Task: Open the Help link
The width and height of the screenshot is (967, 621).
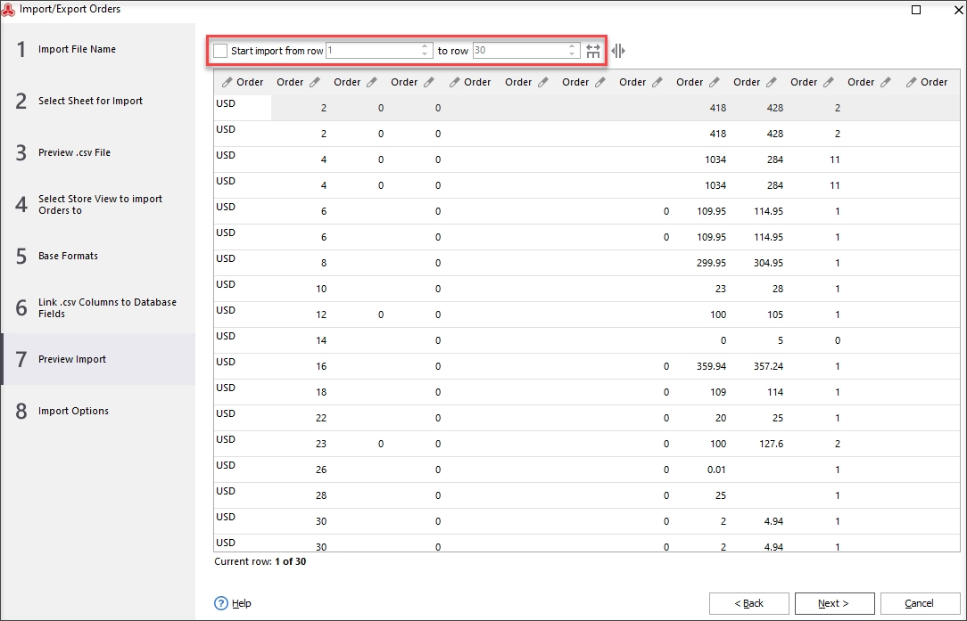Action: coord(241,603)
